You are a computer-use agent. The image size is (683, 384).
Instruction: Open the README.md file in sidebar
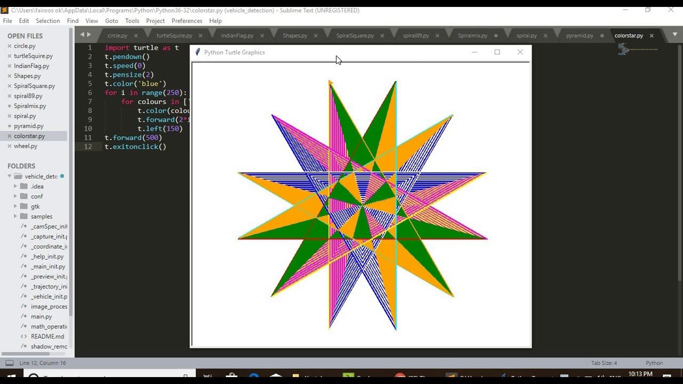tap(47, 337)
